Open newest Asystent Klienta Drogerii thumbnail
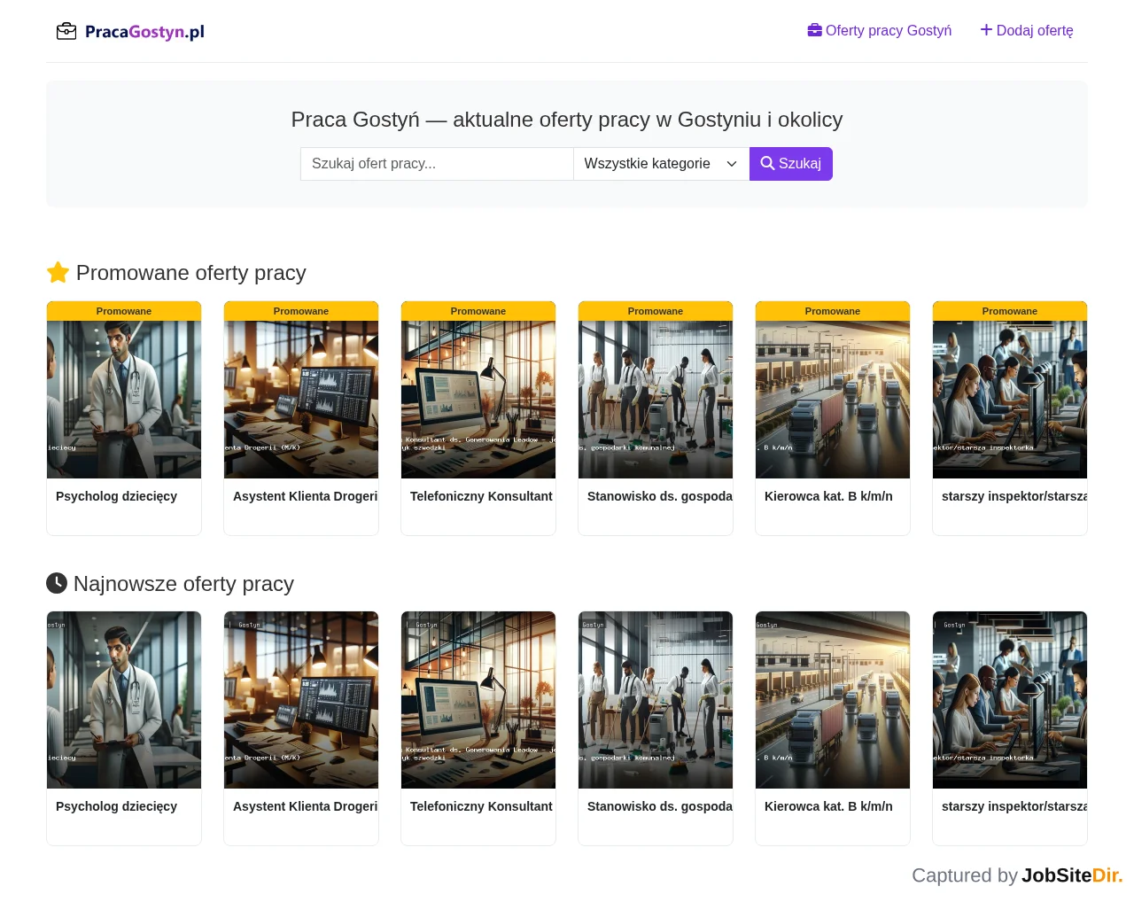Viewport: 1134px width, 902px height. pos(301,700)
